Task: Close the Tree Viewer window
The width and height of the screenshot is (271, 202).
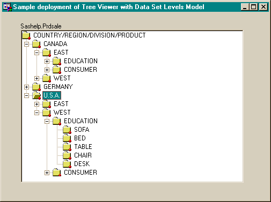Action: pyautogui.click(x=263, y=7)
